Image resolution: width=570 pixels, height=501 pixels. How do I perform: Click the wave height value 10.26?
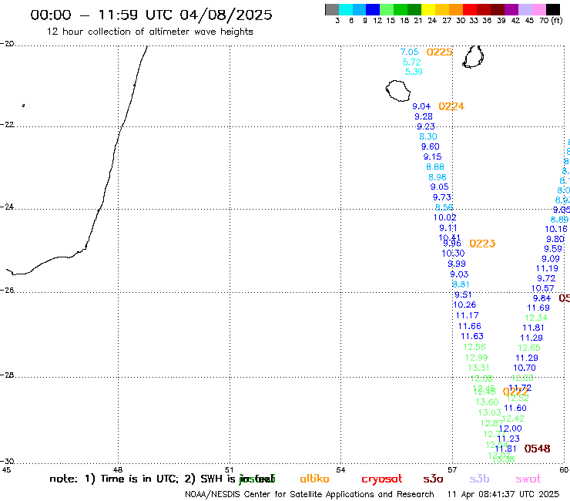click(464, 304)
